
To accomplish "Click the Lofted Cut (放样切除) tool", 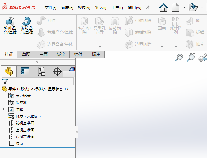I will [138, 32].
